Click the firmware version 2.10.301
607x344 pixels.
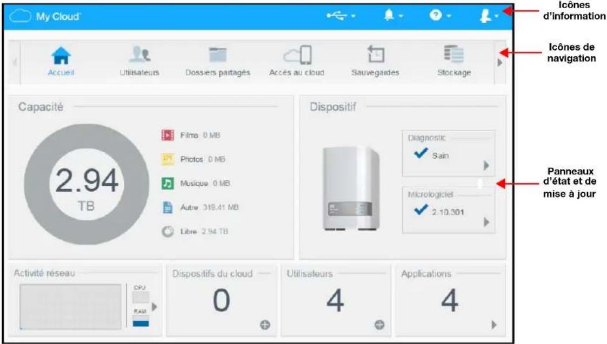pyautogui.click(x=448, y=212)
